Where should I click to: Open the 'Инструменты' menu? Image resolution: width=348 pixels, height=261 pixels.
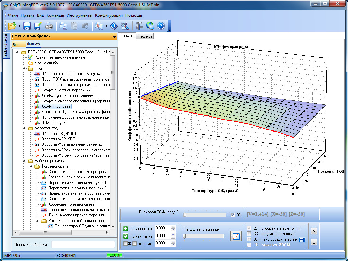[79, 15]
